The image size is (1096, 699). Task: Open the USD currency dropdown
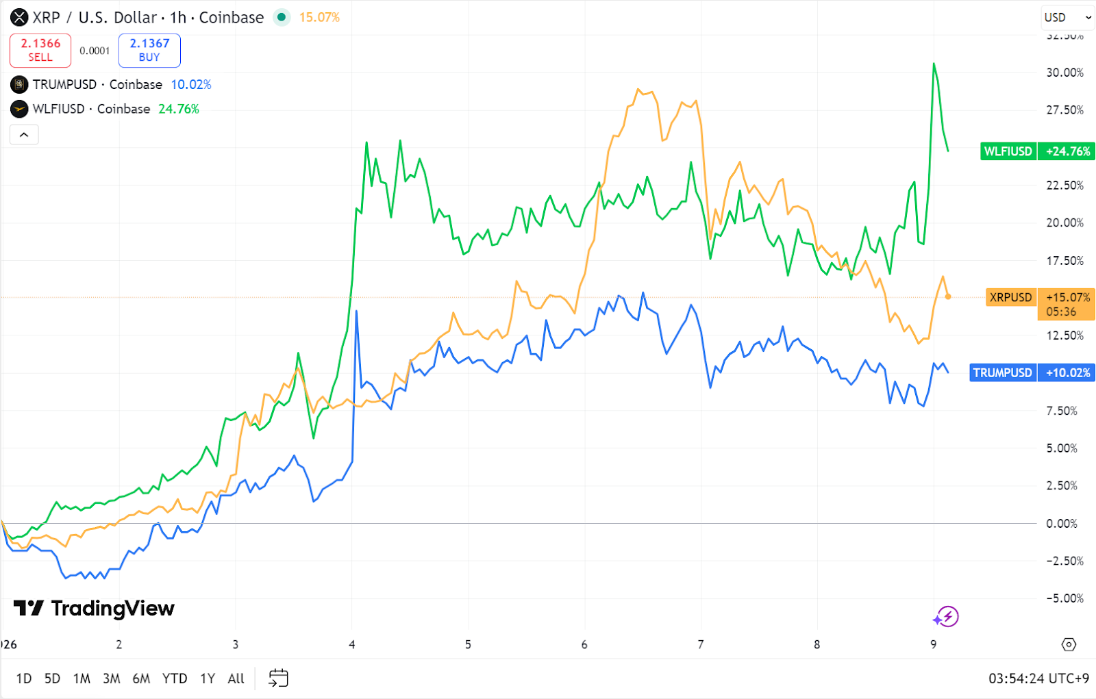click(x=1067, y=18)
